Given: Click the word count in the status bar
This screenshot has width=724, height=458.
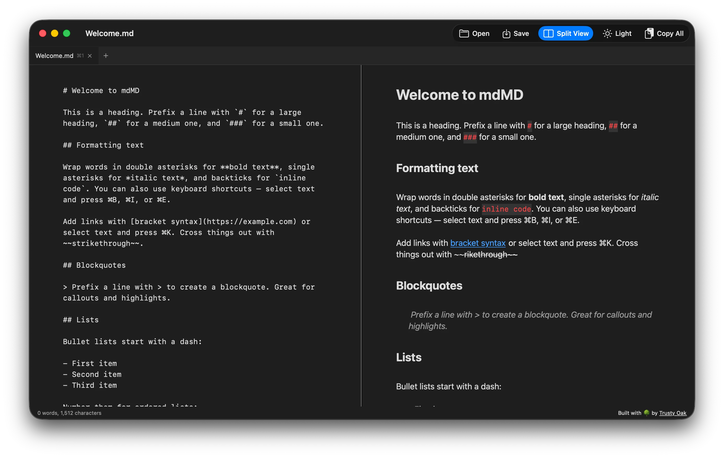Looking at the screenshot, I should (x=70, y=413).
